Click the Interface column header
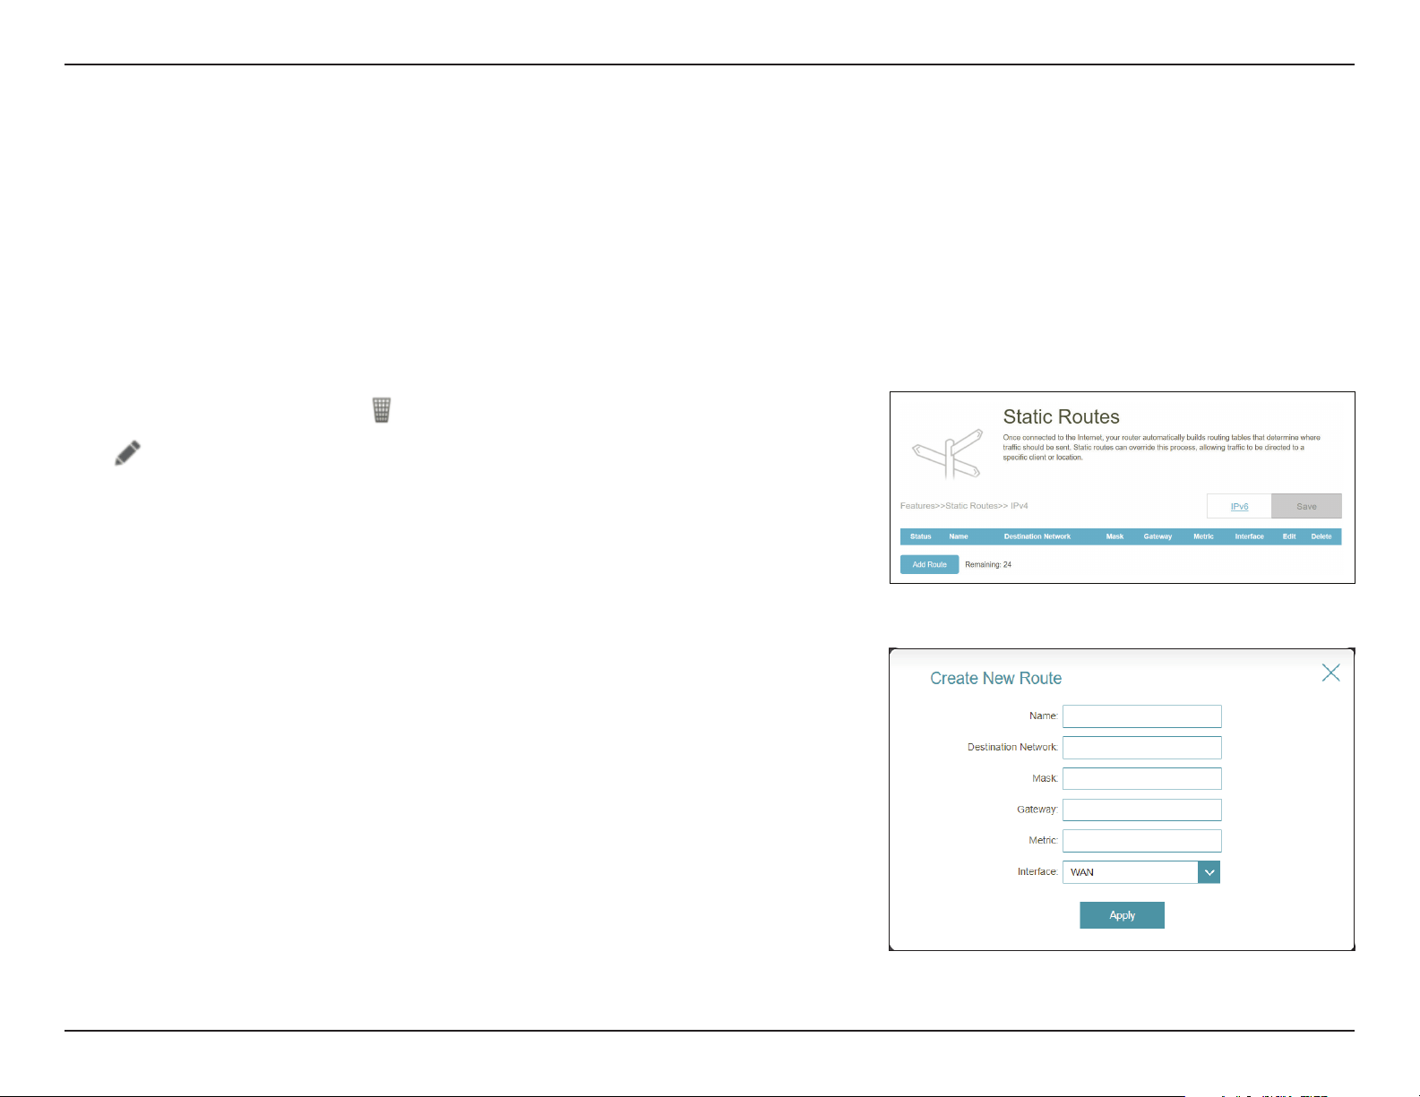This screenshot has width=1420, height=1097. click(x=1249, y=536)
